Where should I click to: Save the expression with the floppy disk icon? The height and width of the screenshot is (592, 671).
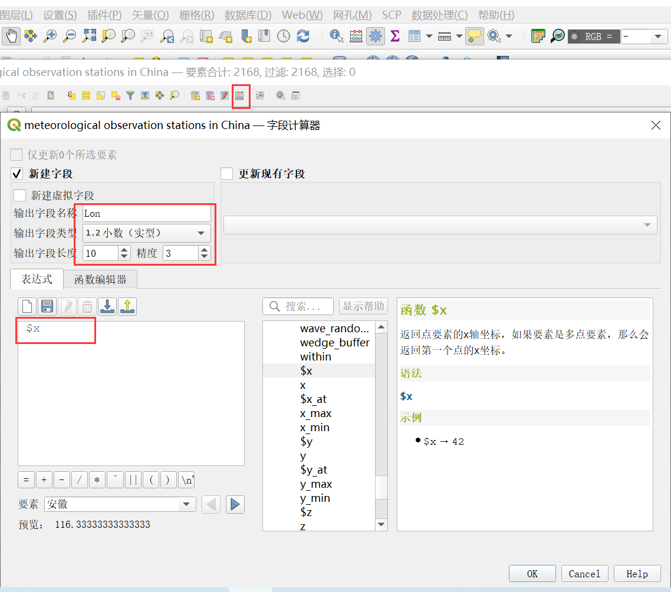pos(47,306)
